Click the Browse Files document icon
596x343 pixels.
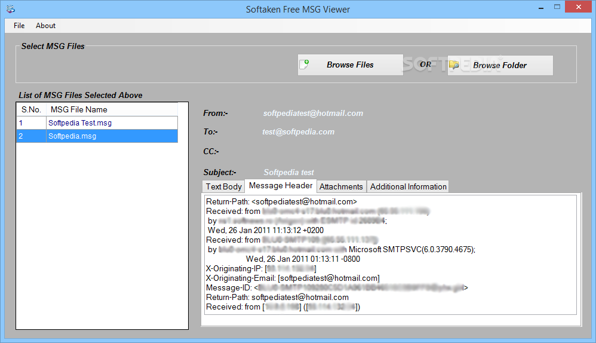click(x=304, y=65)
